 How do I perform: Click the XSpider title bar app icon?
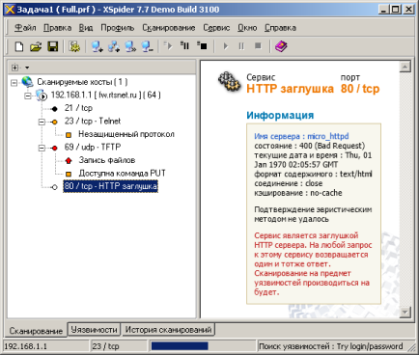(11, 10)
